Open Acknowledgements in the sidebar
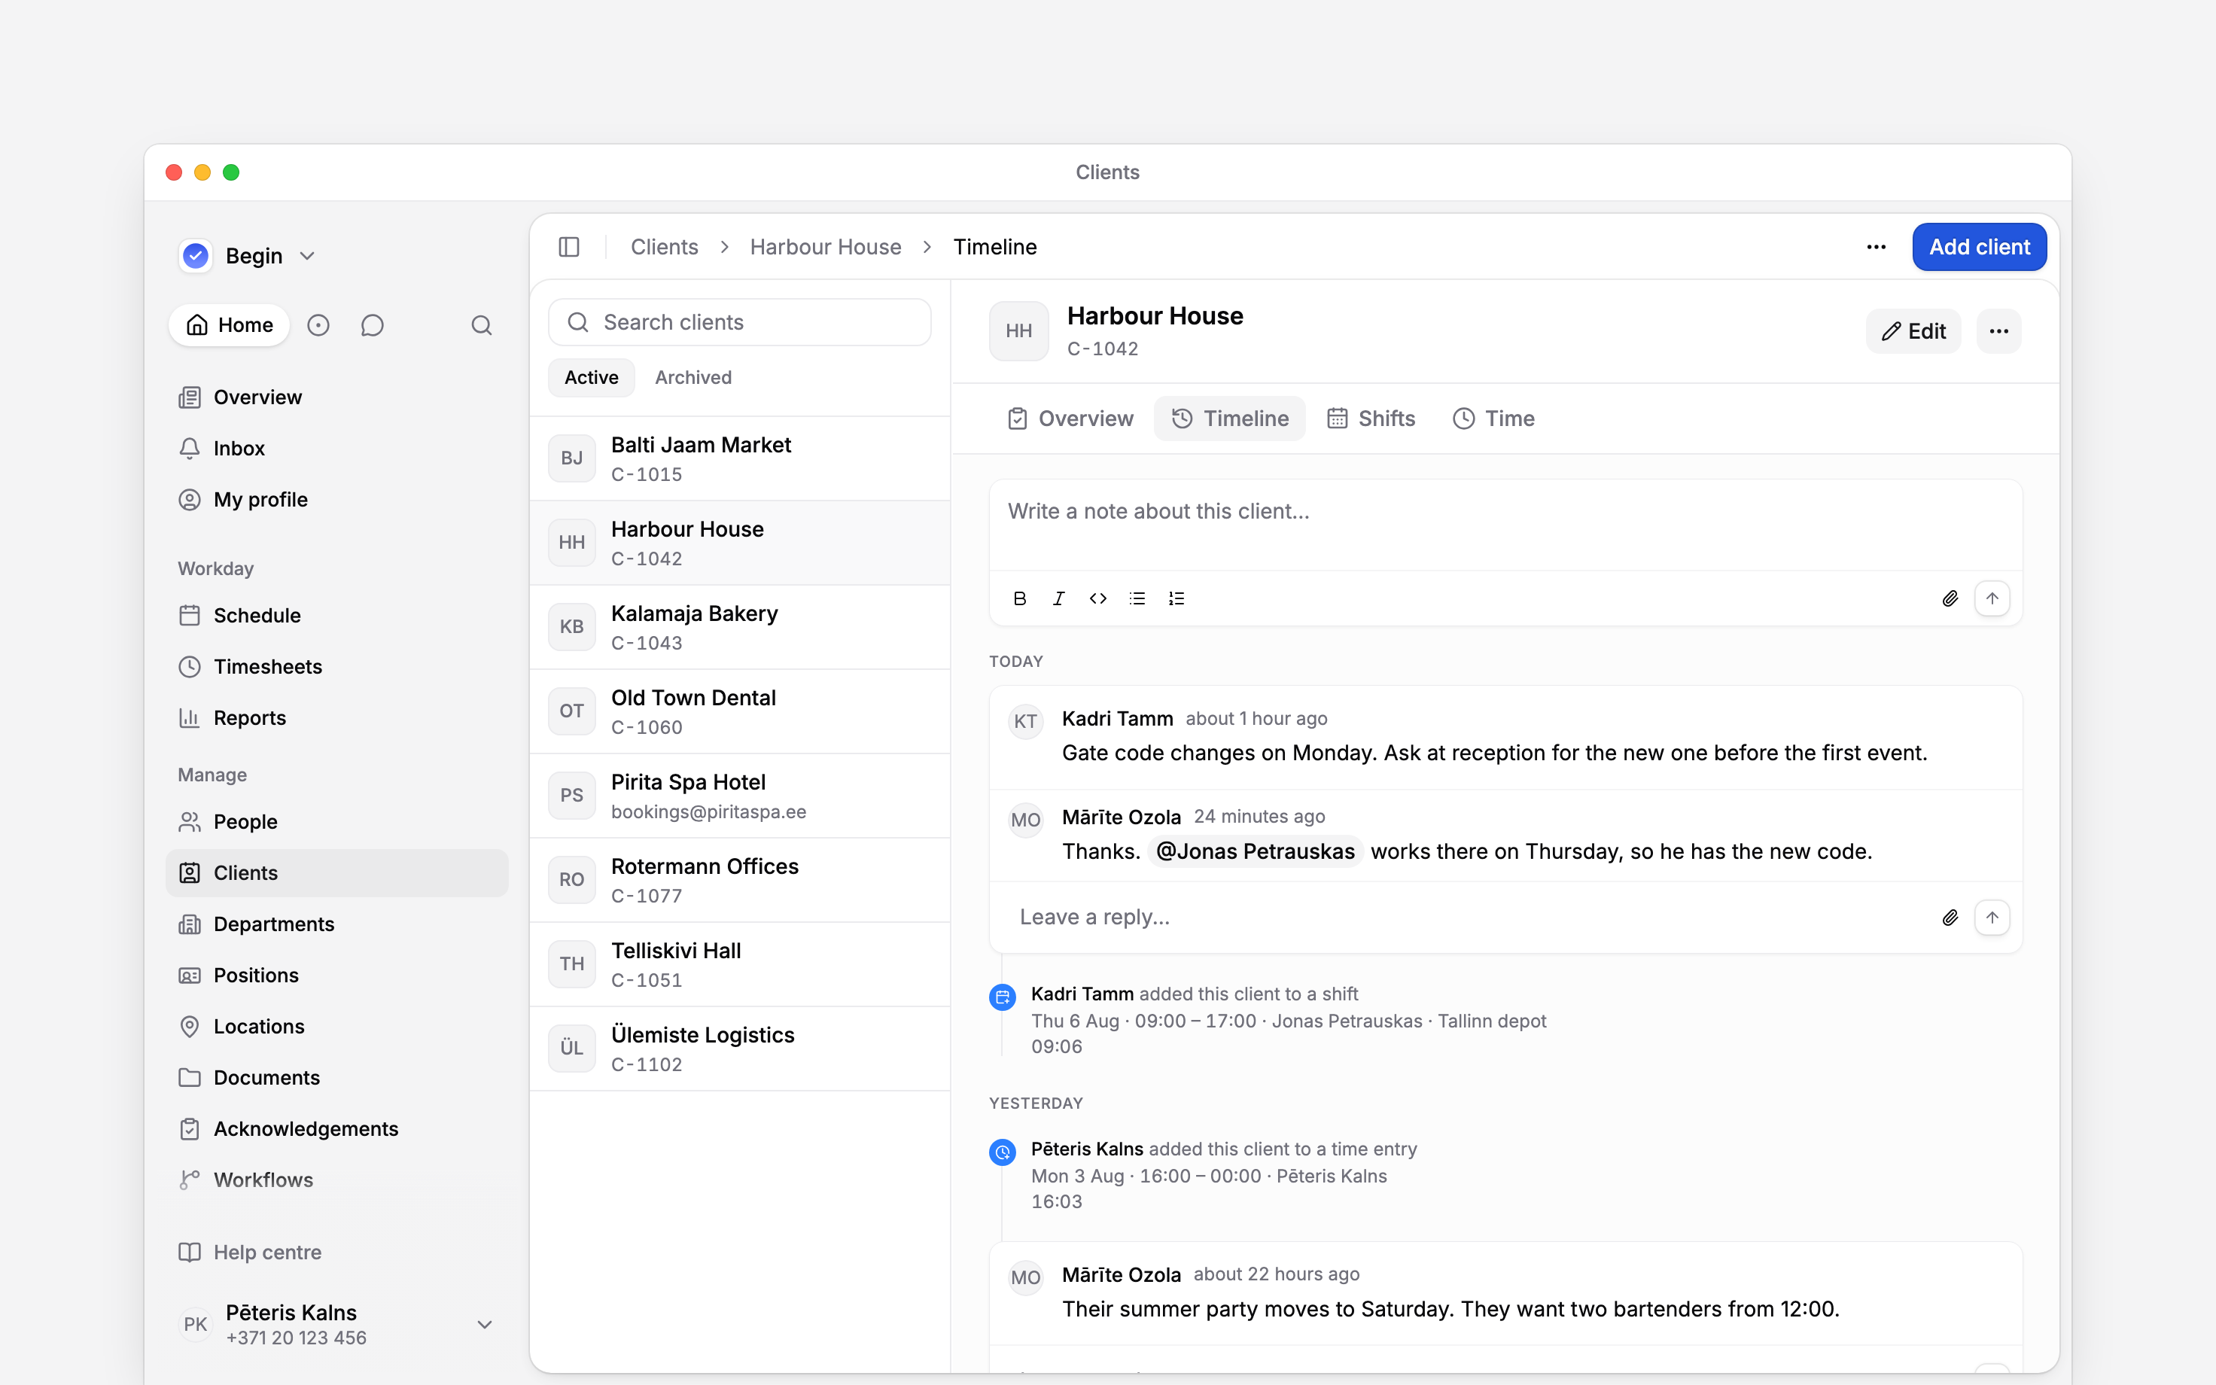 point(337,1128)
